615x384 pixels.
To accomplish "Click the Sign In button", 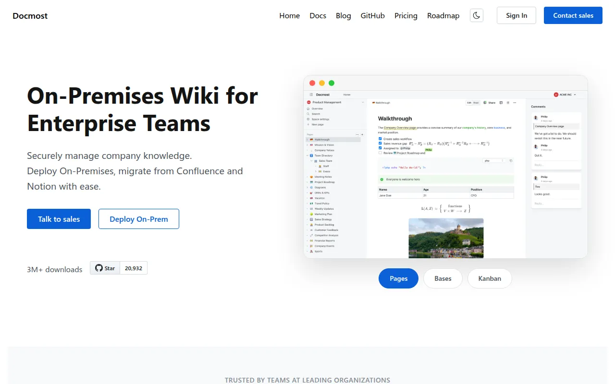I will tap(517, 15).
